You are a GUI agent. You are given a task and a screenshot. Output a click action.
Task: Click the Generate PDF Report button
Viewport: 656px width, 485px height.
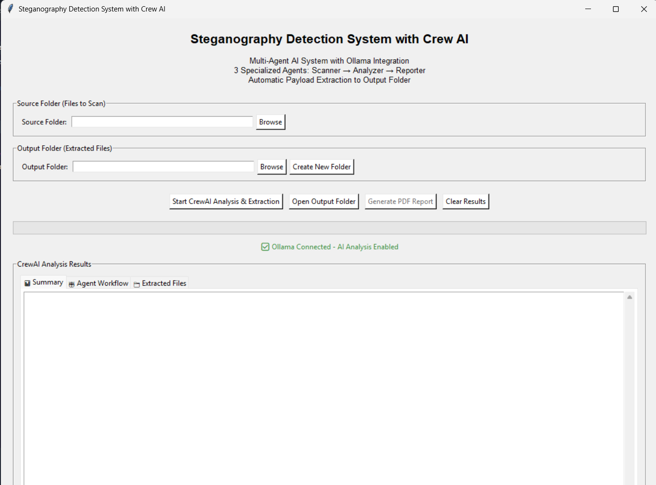400,202
